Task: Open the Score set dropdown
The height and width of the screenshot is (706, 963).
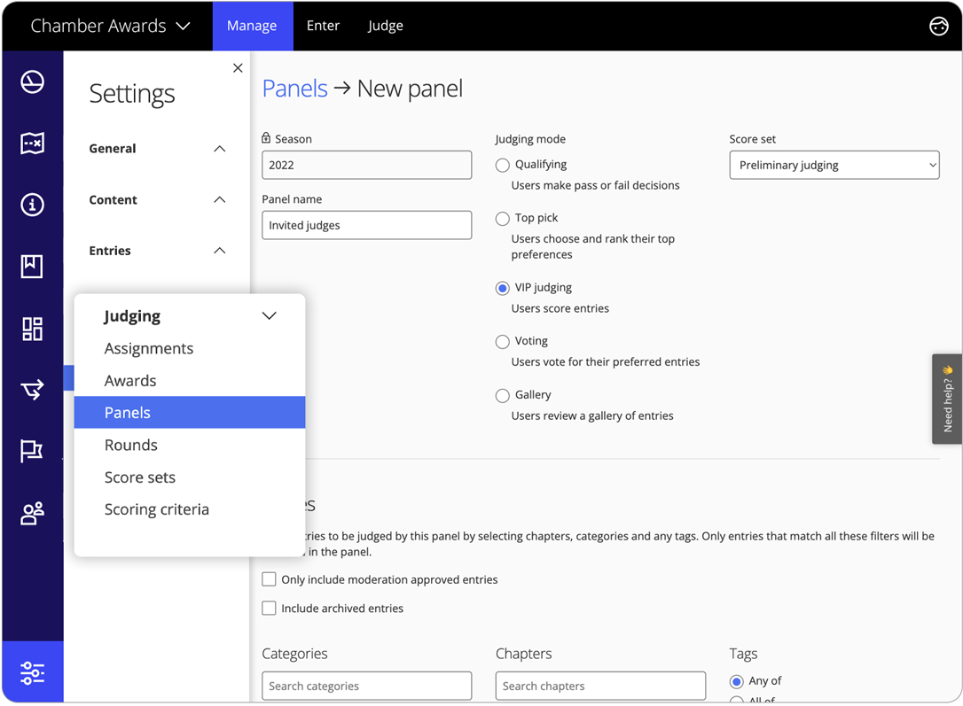Action: (834, 166)
